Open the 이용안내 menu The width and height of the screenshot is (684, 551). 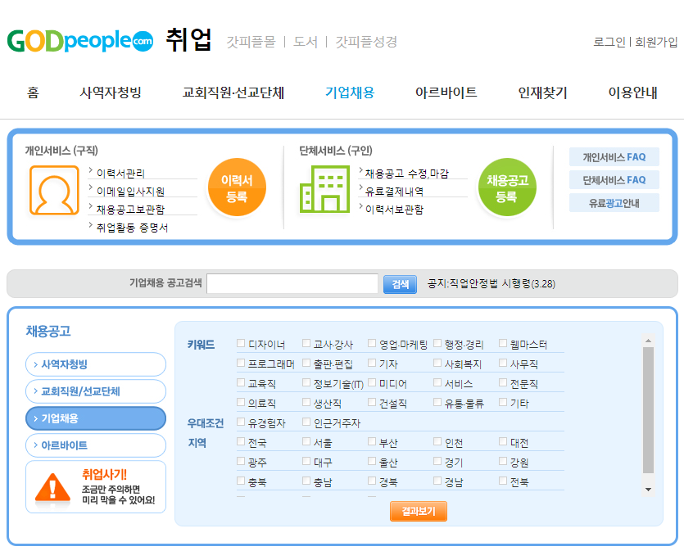(632, 93)
